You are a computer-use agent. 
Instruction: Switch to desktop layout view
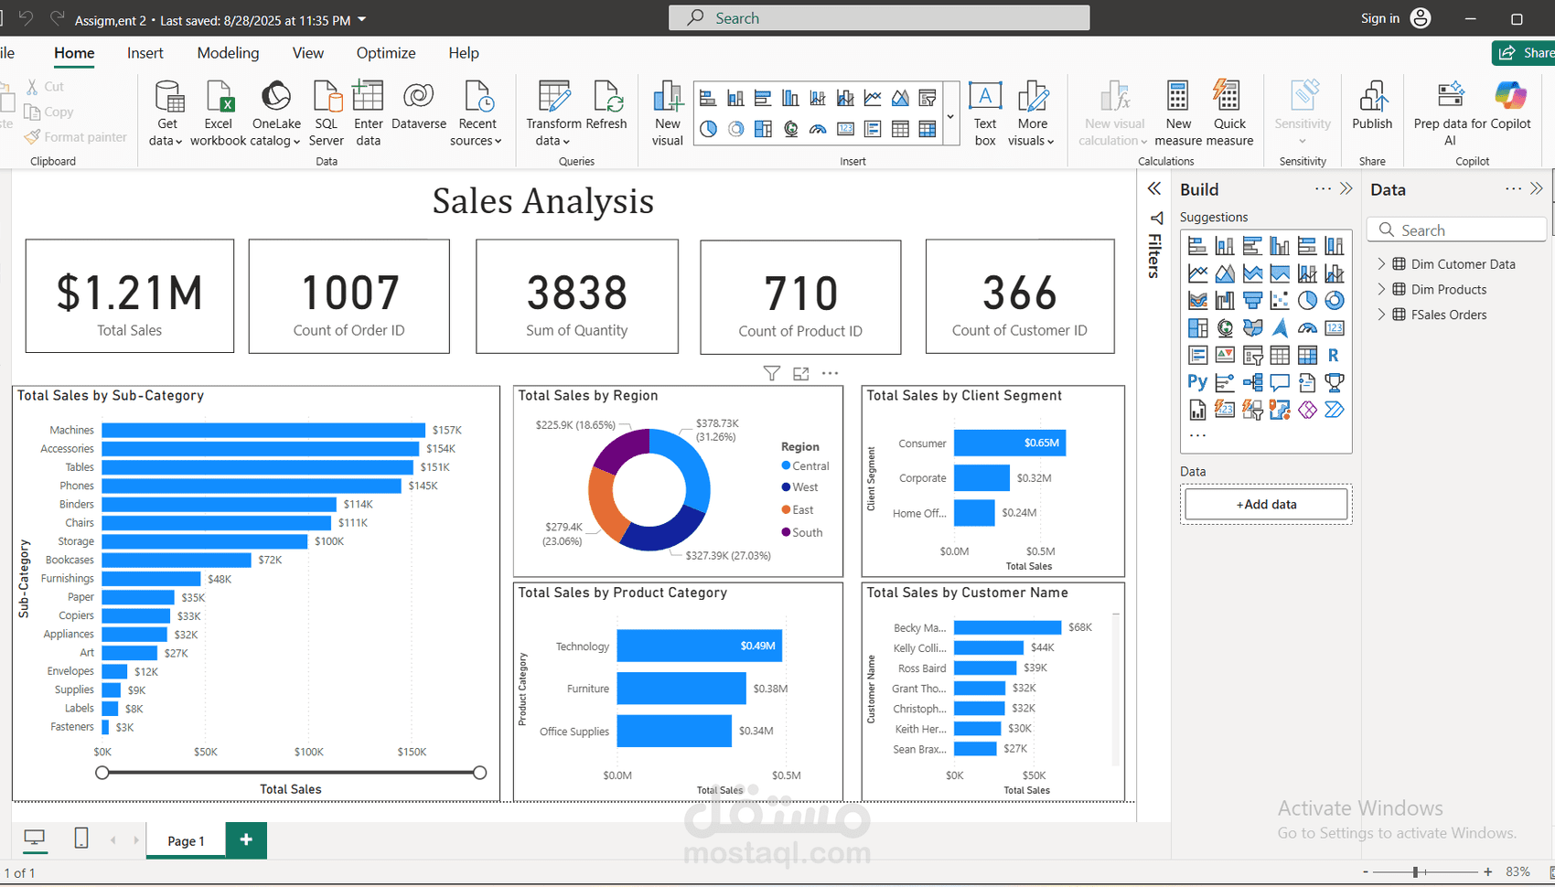pos(35,838)
